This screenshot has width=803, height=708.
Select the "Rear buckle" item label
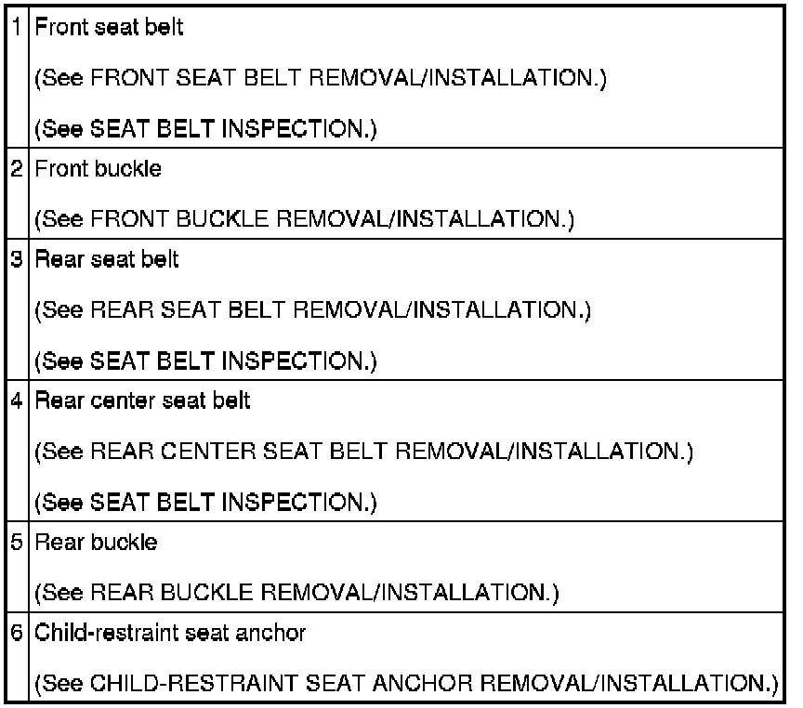click(x=96, y=543)
